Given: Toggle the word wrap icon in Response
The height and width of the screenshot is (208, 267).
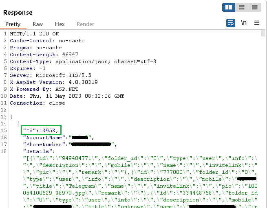Looking at the screenshot, I should (x=231, y=23).
